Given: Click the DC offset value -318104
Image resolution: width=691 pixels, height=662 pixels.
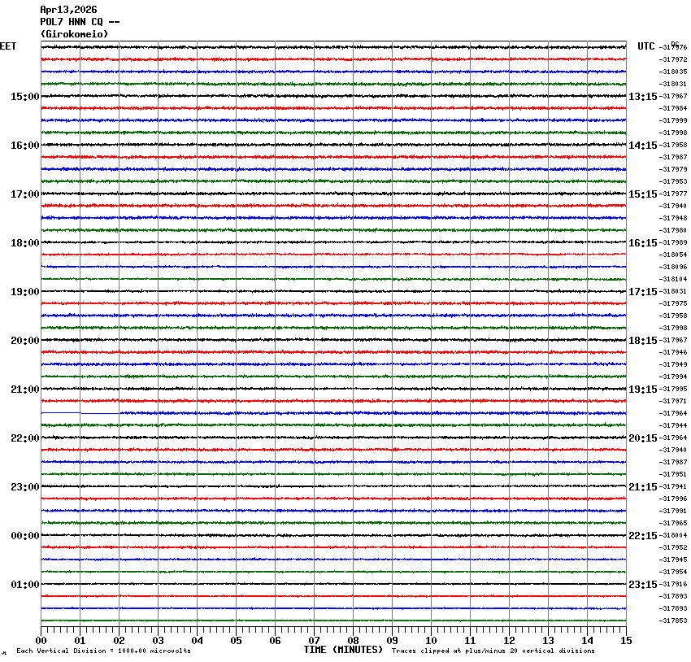Looking at the screenshot, I should pyautogui.click(x=673, y=279).
